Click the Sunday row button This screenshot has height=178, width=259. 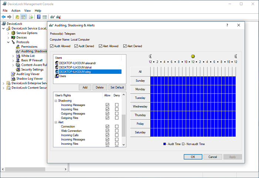(x=140, y=81)
